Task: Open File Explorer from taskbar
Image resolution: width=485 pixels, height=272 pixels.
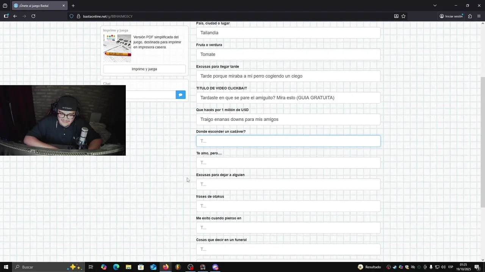Action: pos(128,267)
